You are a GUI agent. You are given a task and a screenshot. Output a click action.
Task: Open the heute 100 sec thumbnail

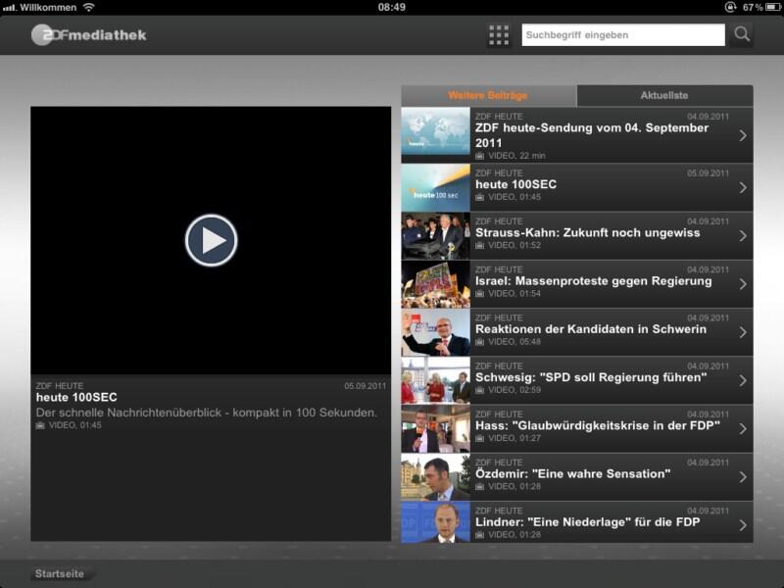(x=435, y=187)
